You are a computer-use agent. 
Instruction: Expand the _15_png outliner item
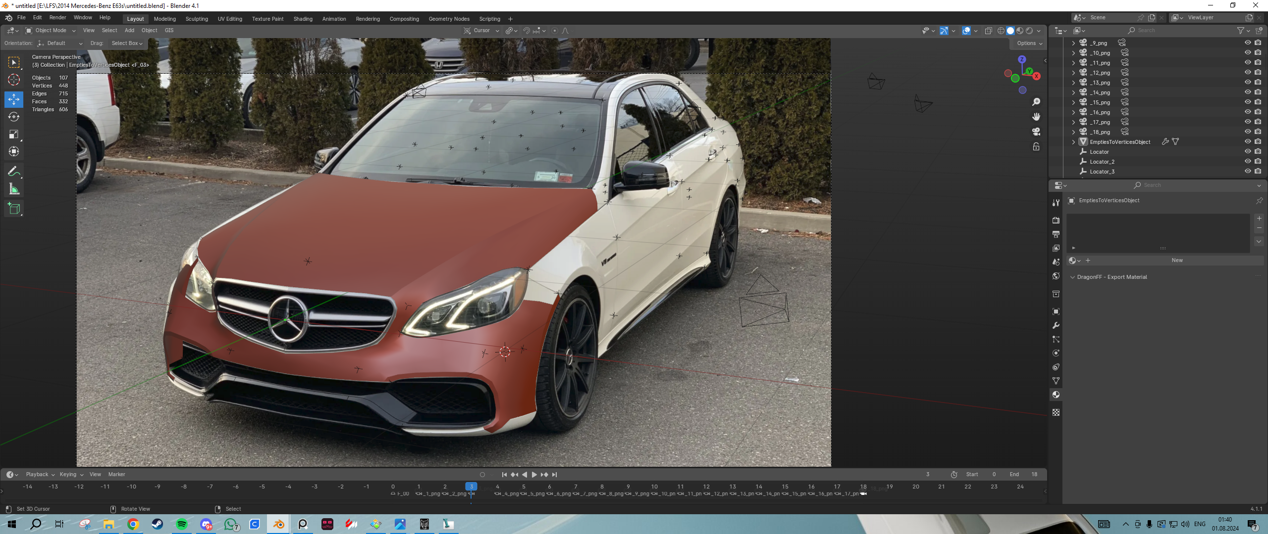click(1073, 102)
